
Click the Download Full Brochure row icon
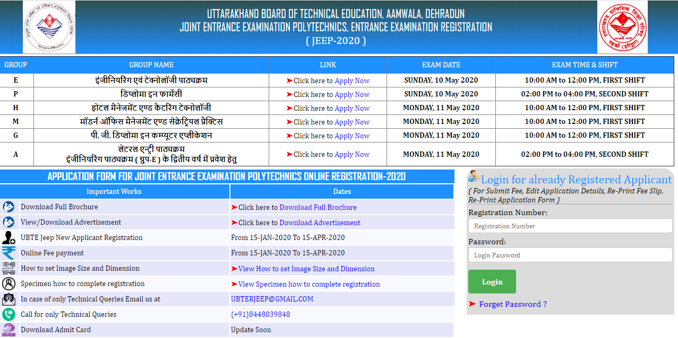point(8,207)
